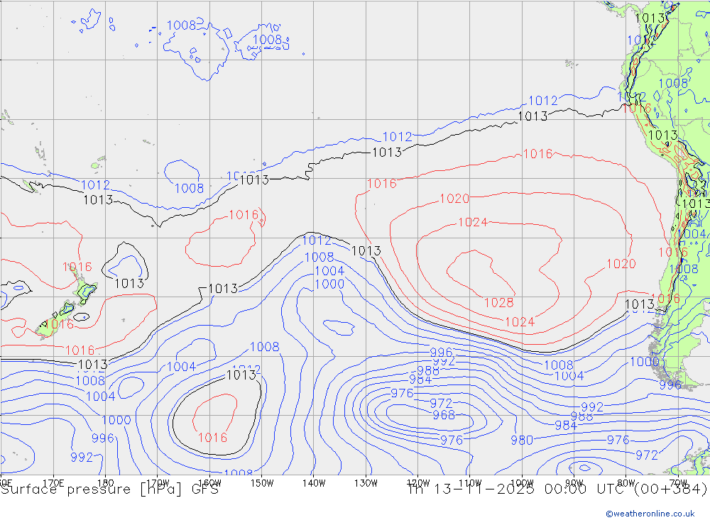Click the blue 980 isobar label

(x=522, y=441)
